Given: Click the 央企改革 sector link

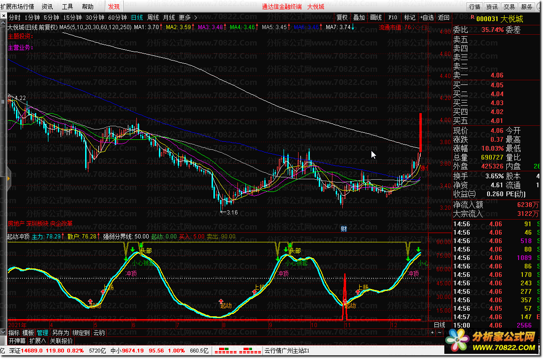Looking at the screenshot, I should [x=62, y=224].
